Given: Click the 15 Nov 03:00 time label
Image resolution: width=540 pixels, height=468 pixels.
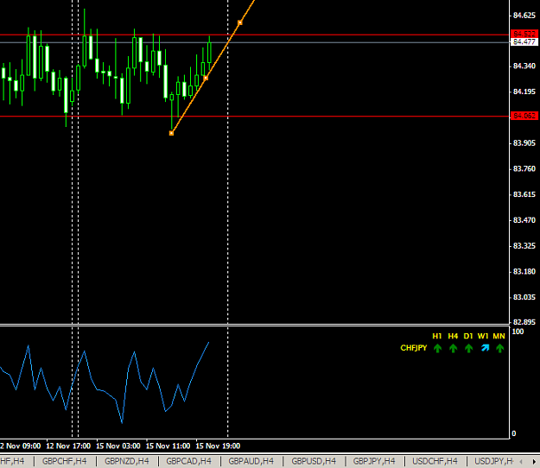Looking at the screenshot, I should pyautogui.click(x=118, y=446).
